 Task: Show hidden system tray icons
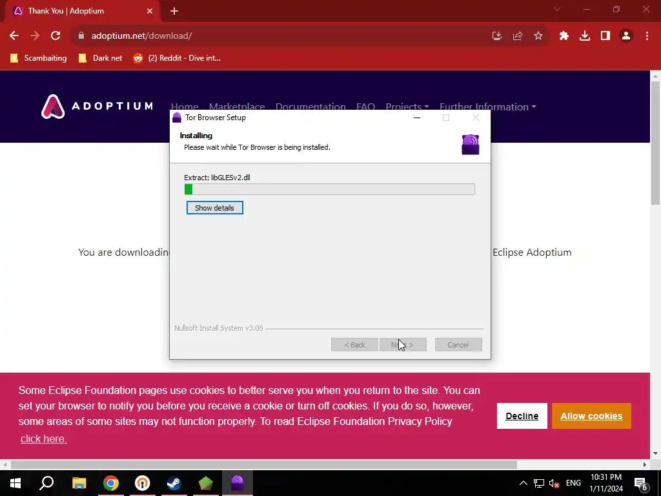(523, 483)
